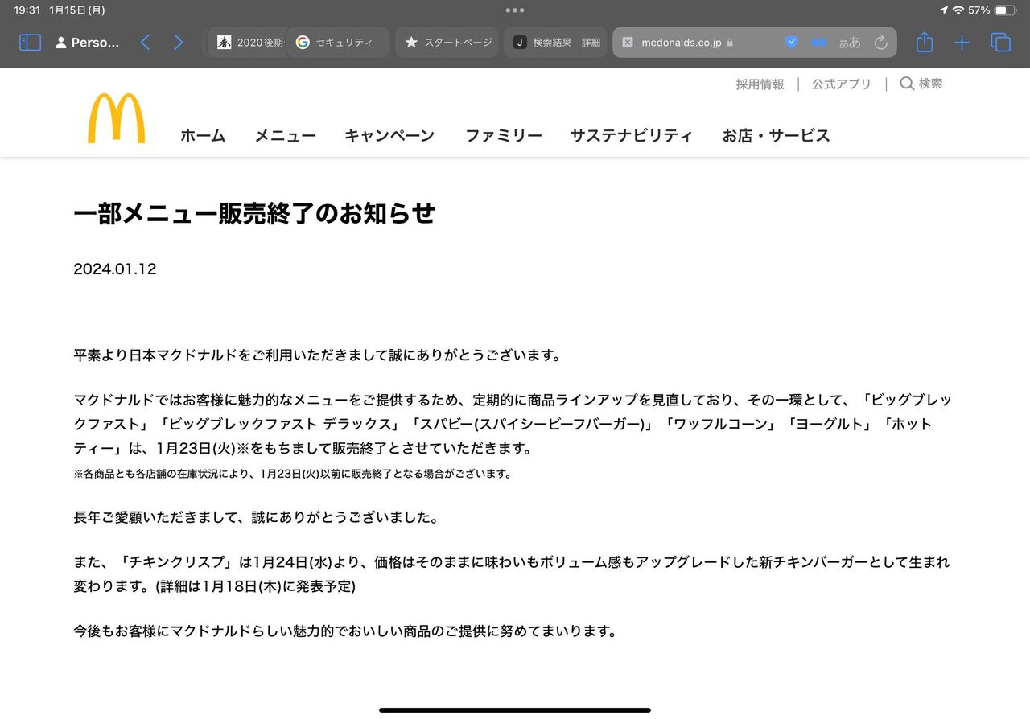Image resolution: width=1030 pixels, height=719 pixels.
Task: Reload the mcdonalds.co.jp page
Action: point(880,43)
